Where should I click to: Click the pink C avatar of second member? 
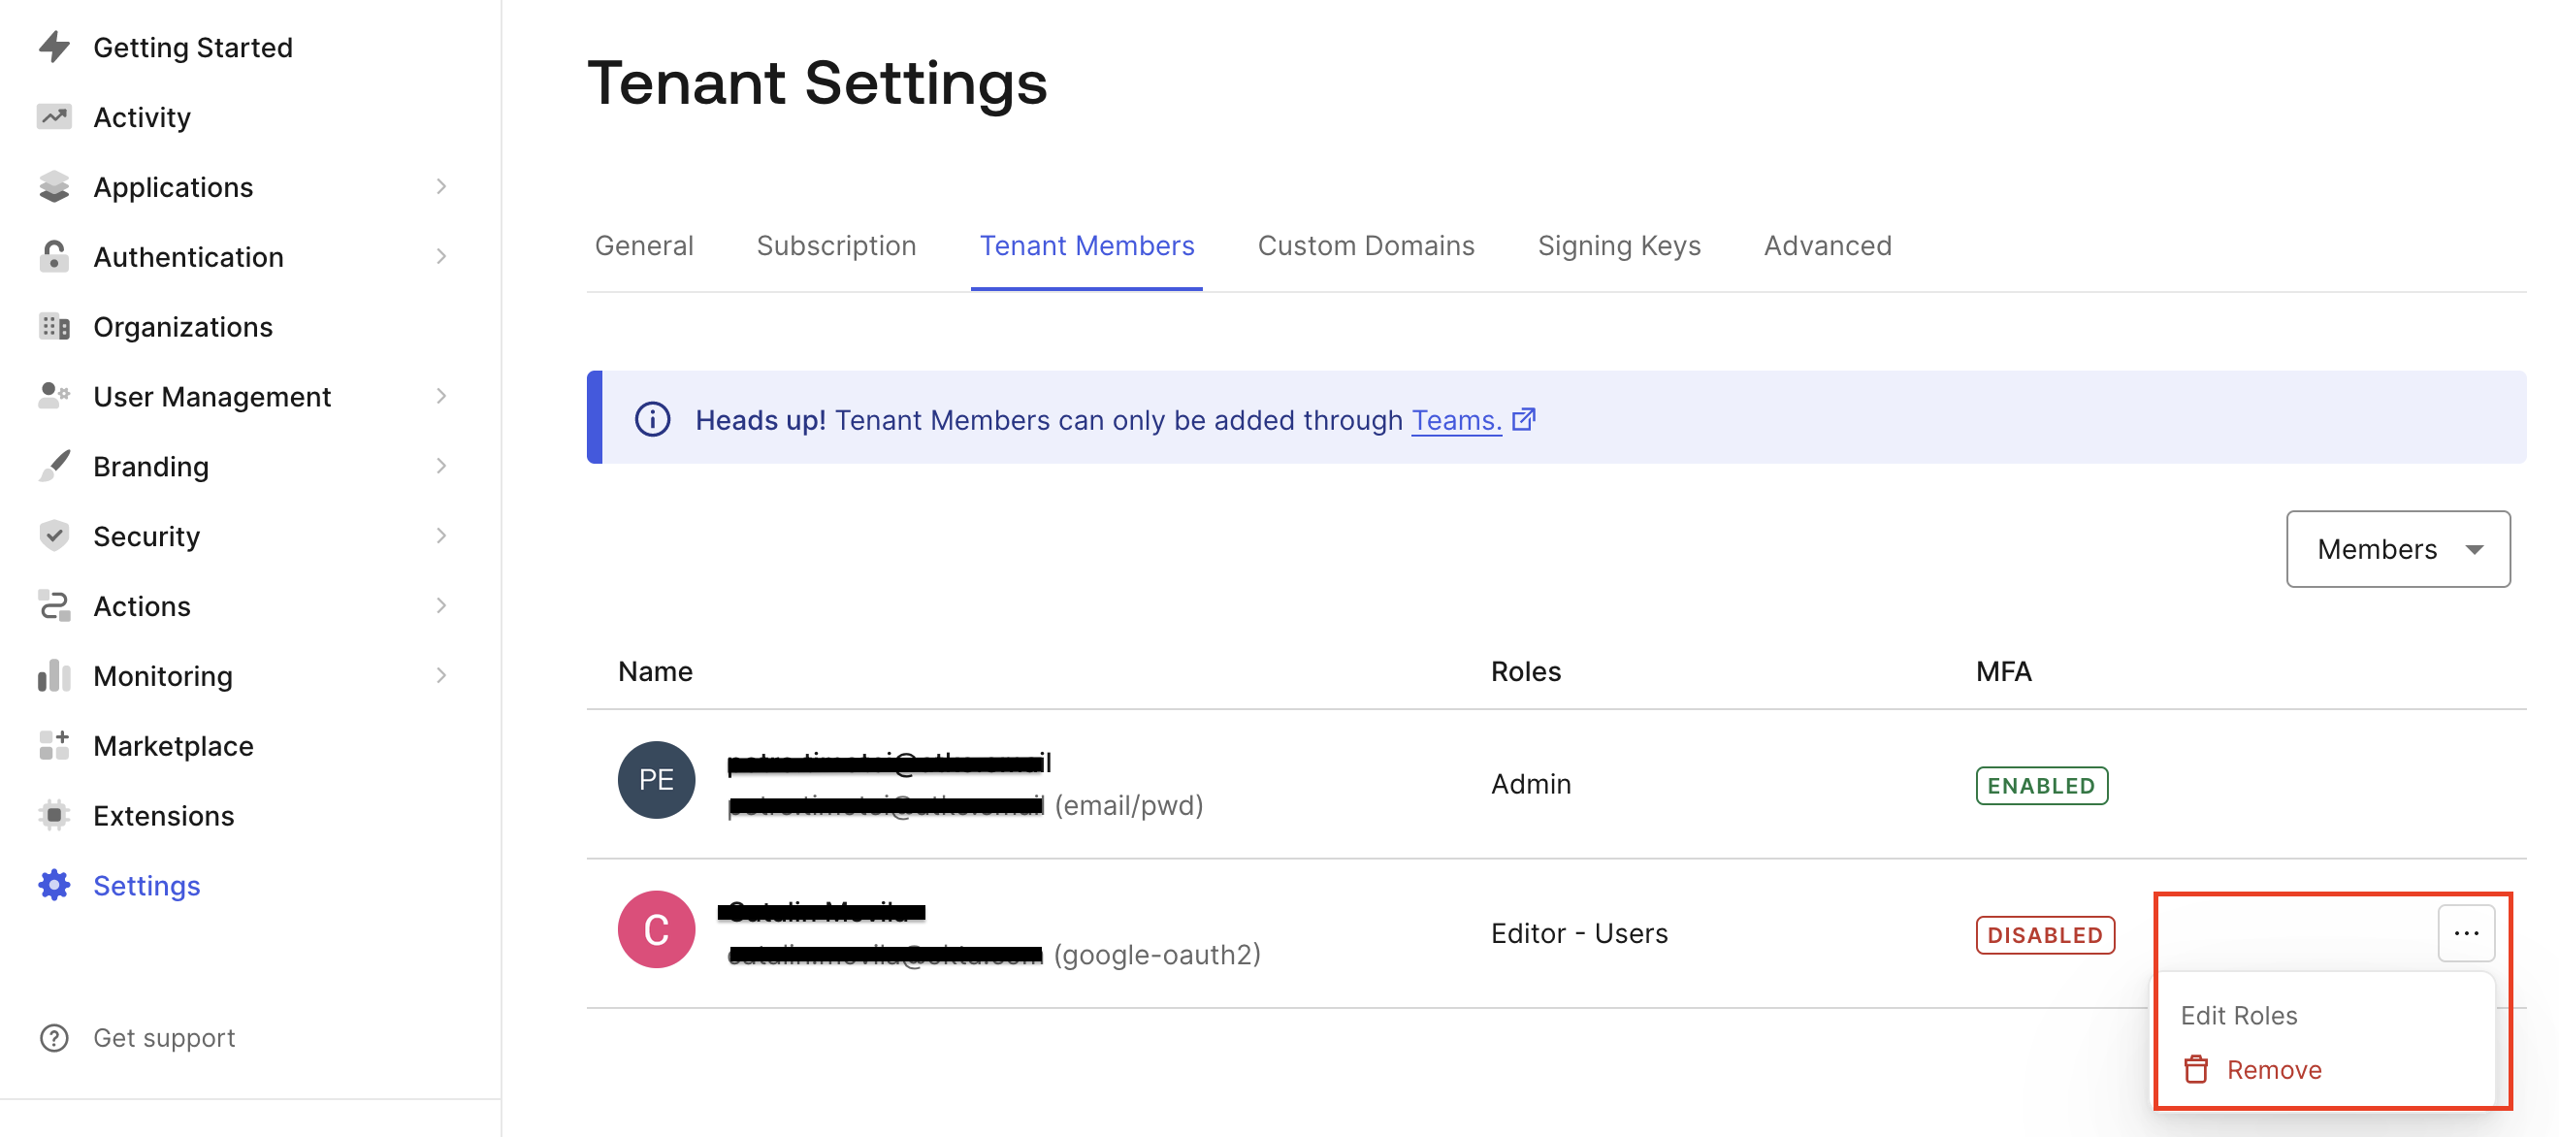click(x=657, y=929)
